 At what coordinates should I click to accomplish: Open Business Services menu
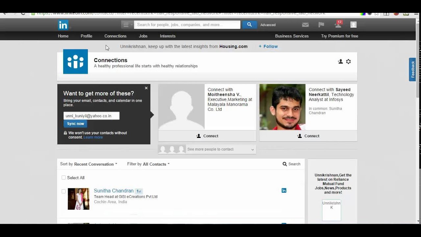coord(292,36)
